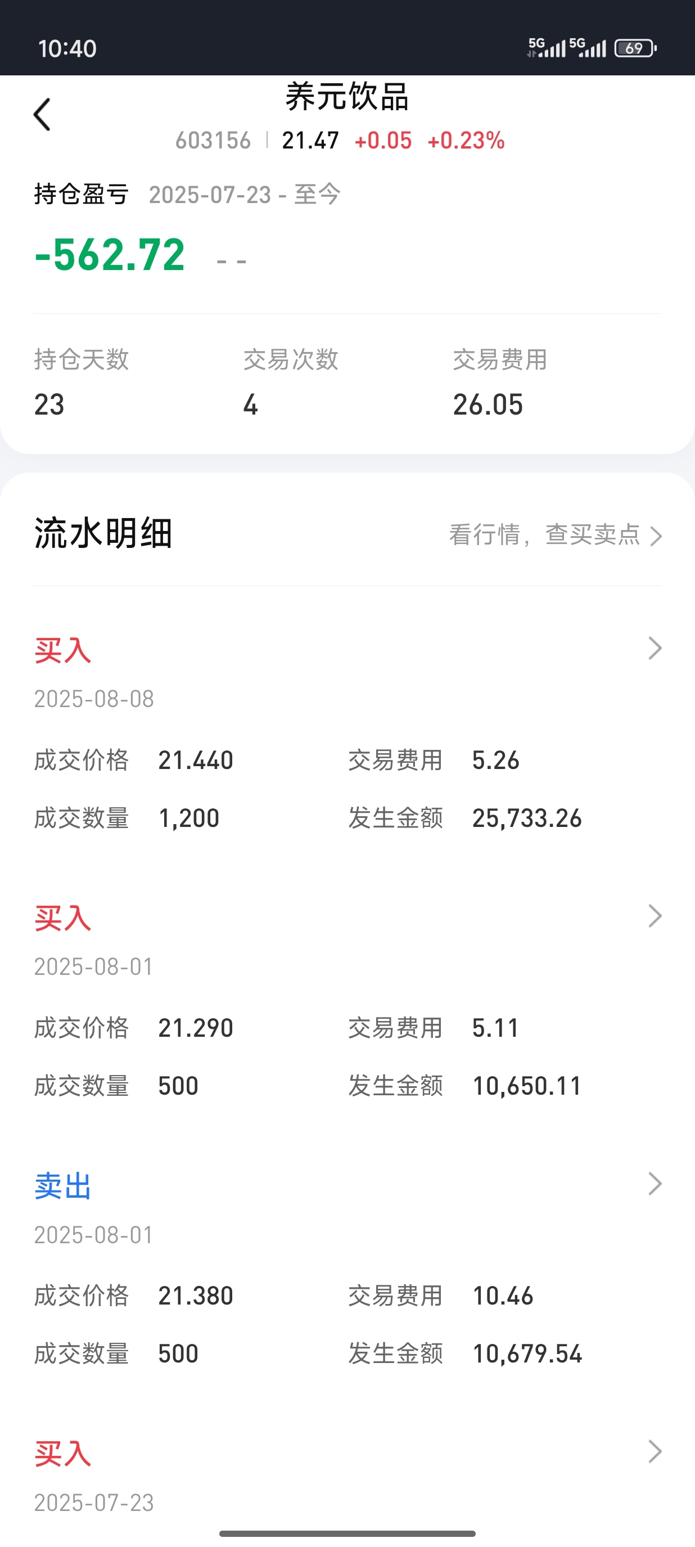Tap the 交易次数 value 4
The image size is (695, 1547).
(x=251, y=405)
